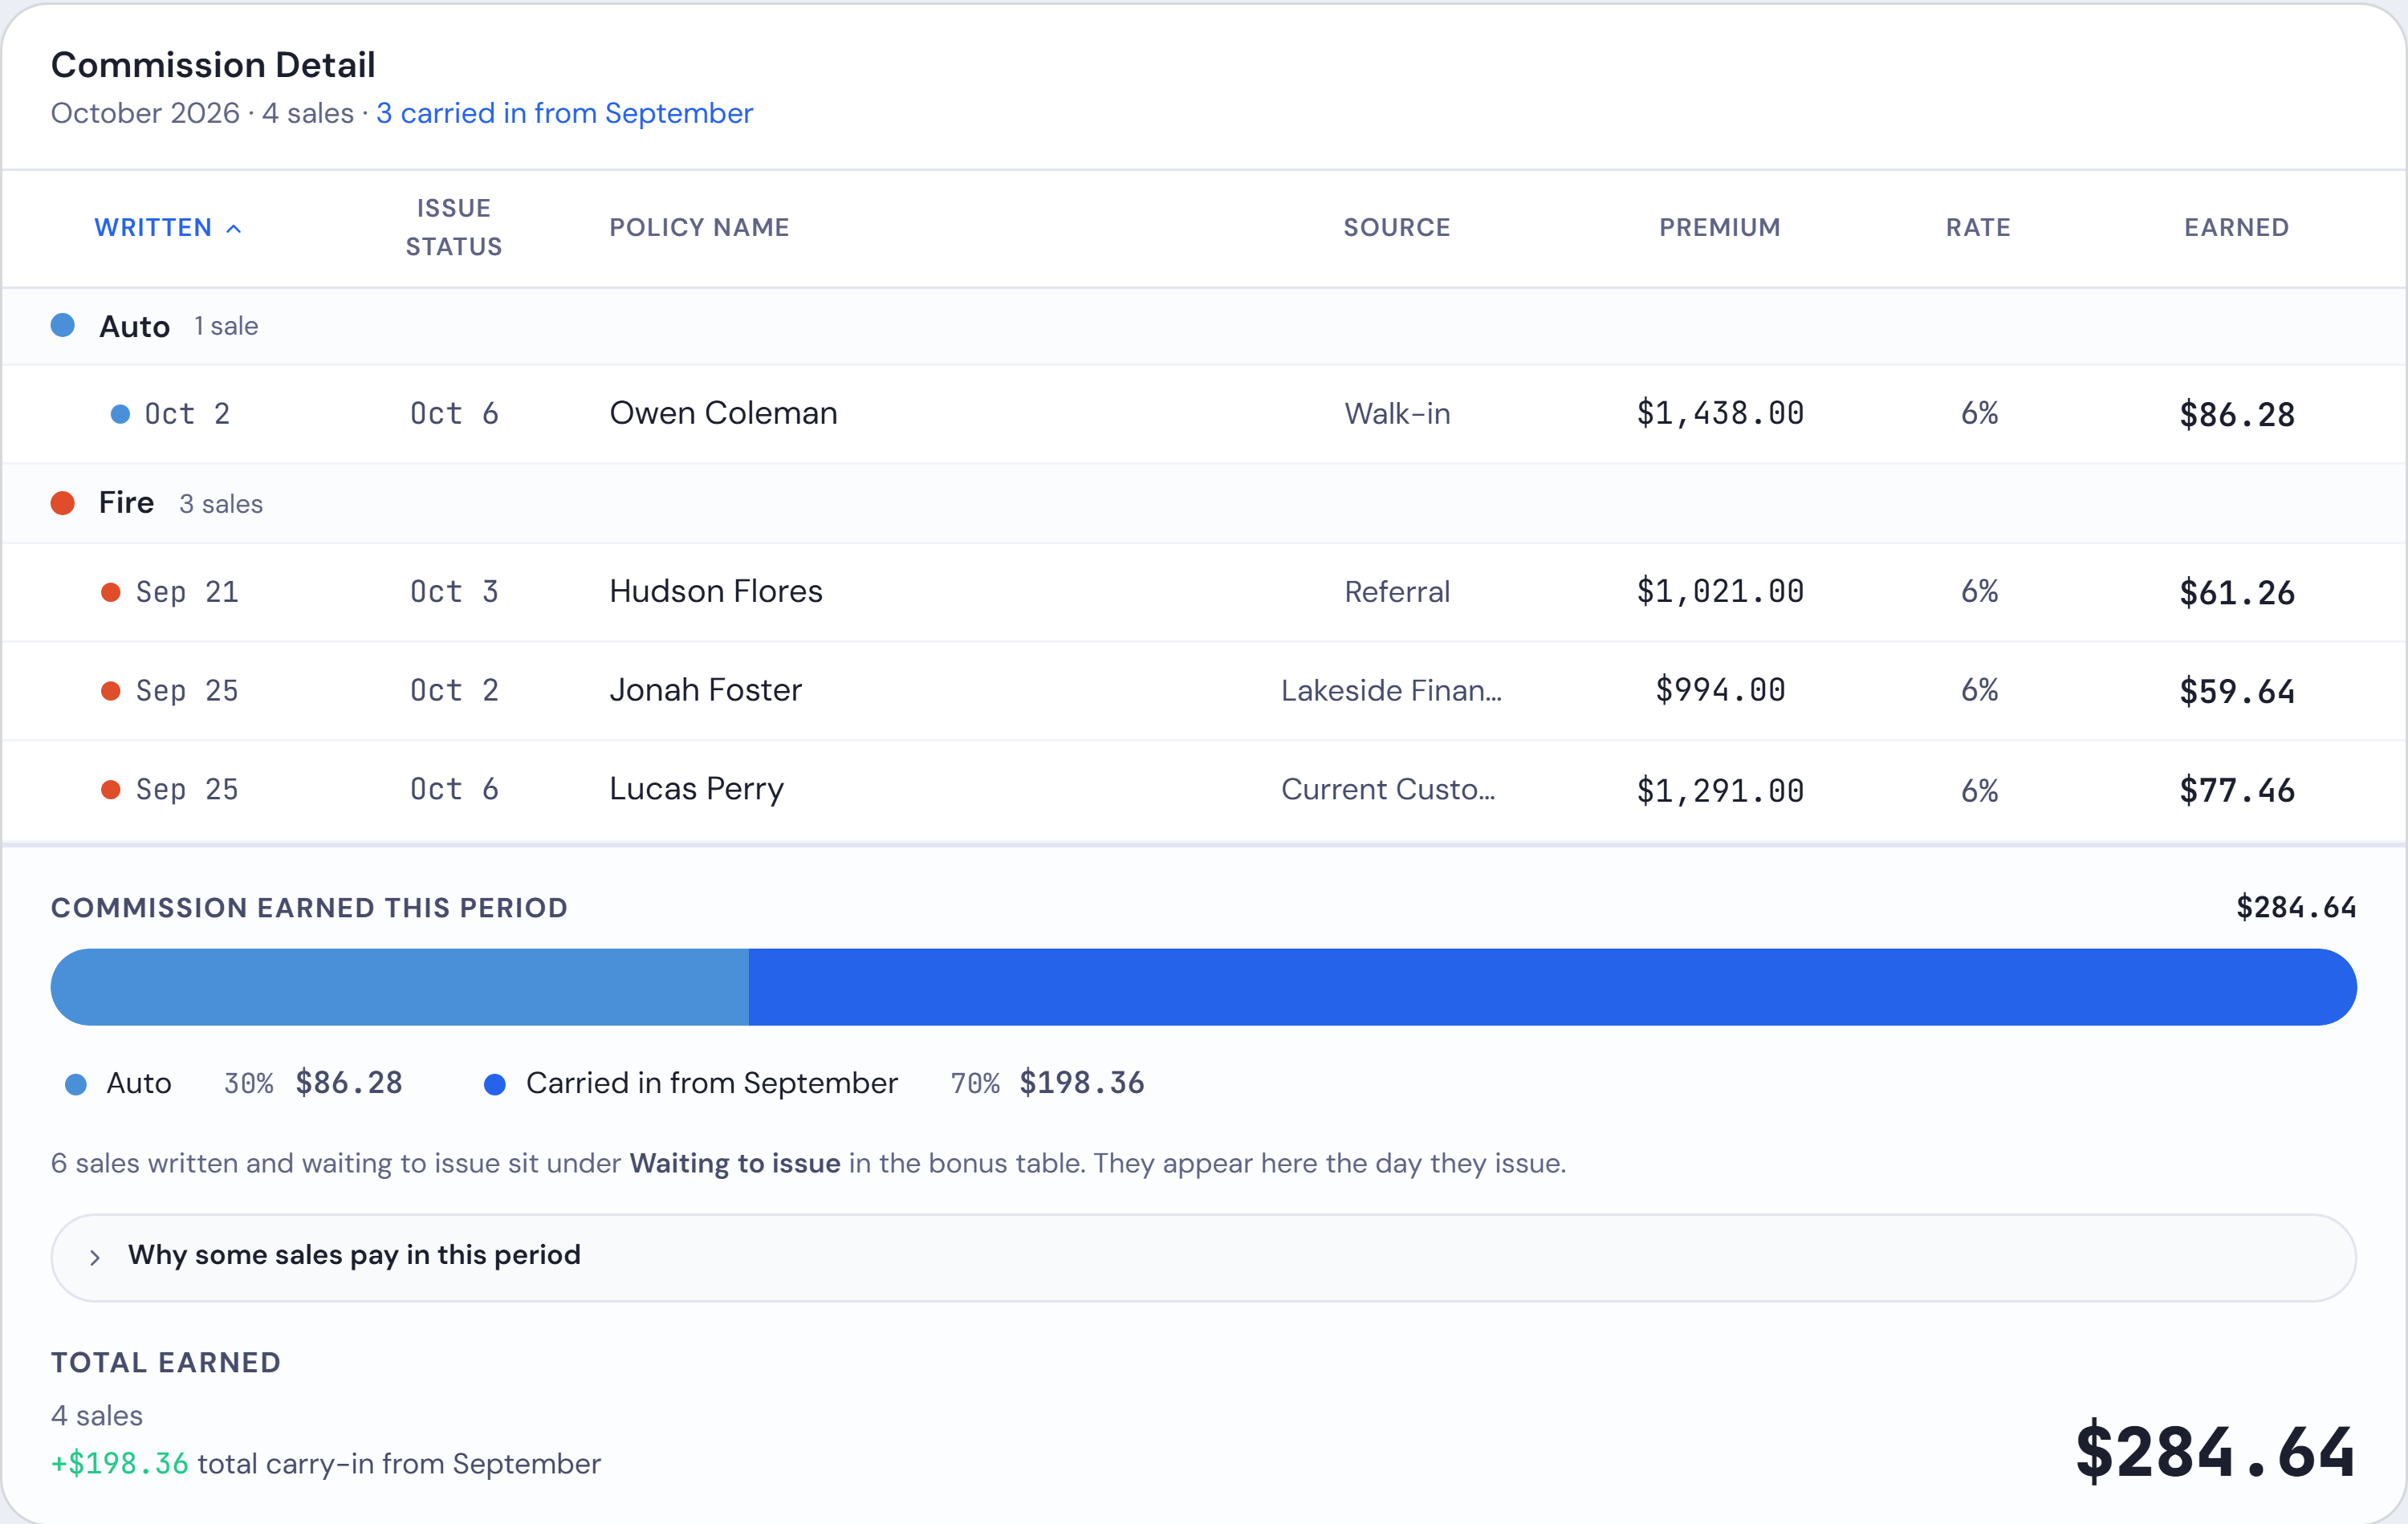Click truncated source 'Current Custo…' for Lucas Perry
The height and width of the screenshot is (1524, 2408).
[1388, 790]
